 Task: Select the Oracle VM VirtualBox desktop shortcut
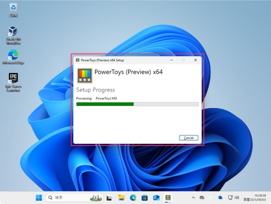pos(13,35)
